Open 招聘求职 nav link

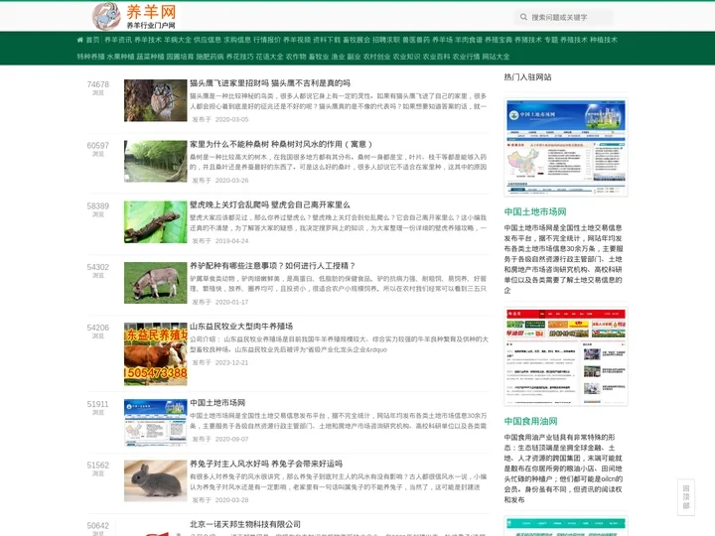pyautogui.click(x=386, y=40)
